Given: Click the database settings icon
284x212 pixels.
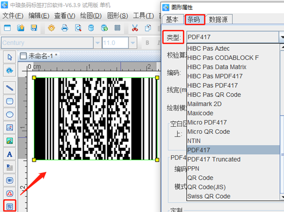Looking at the screenshot, I should (91, 28).
